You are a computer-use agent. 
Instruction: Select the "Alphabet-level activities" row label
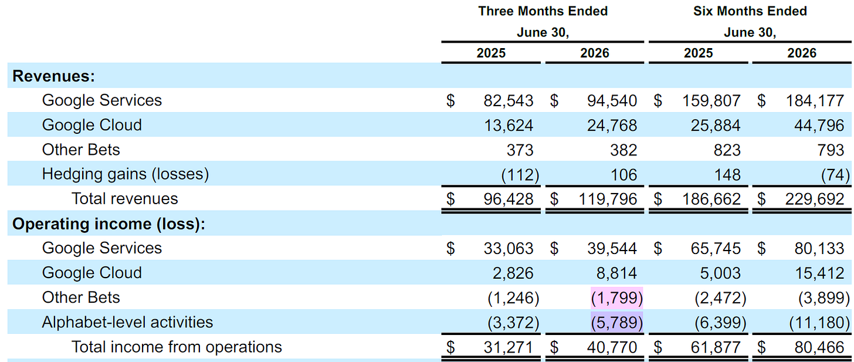point(128,322)
